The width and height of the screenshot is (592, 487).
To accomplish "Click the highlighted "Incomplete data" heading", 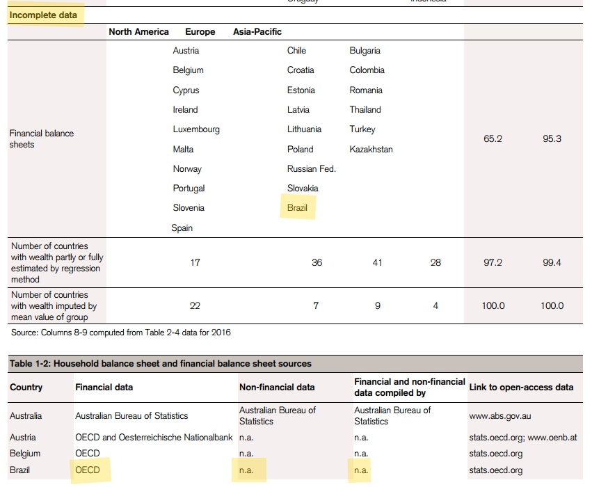I will coord(43,15).
